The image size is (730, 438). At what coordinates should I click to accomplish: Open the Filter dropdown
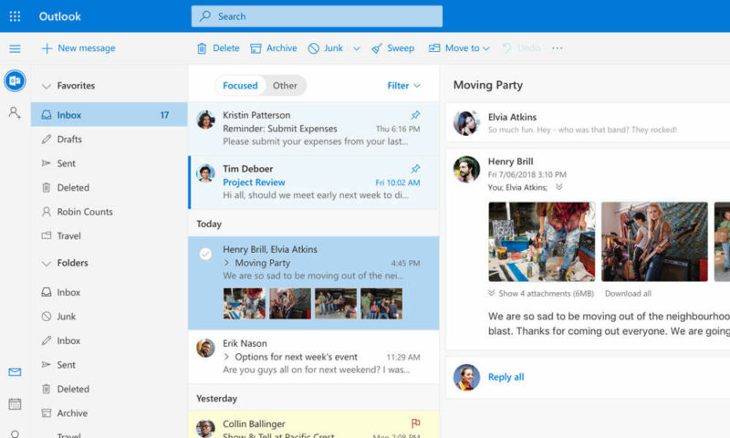pyautogui.click(x=403, y=86)
